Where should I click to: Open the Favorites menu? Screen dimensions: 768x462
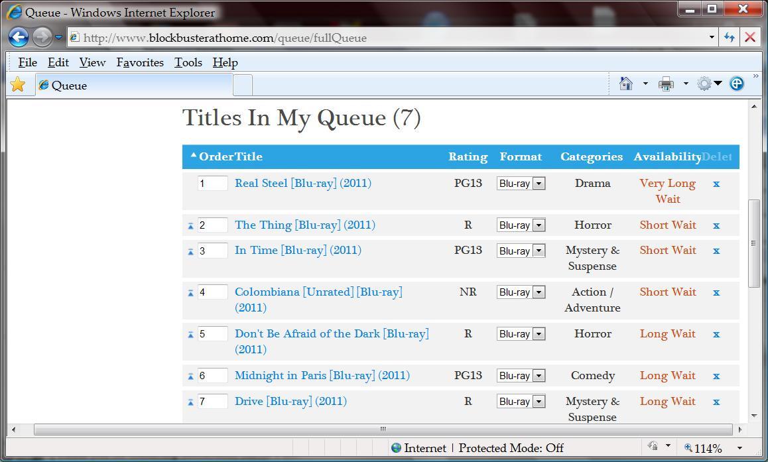click(140, 62)
